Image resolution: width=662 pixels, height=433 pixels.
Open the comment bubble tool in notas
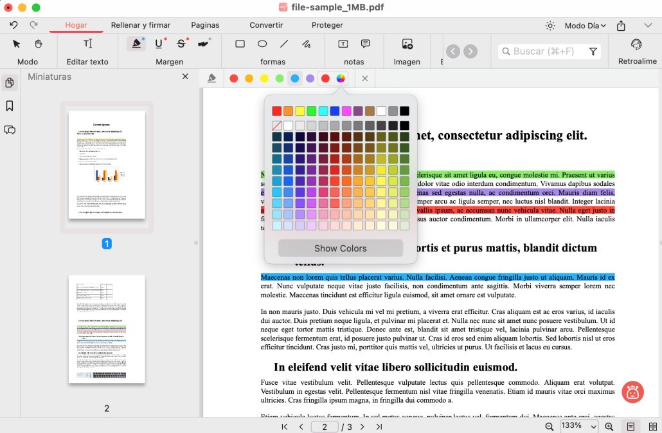(x=364, y=44)
